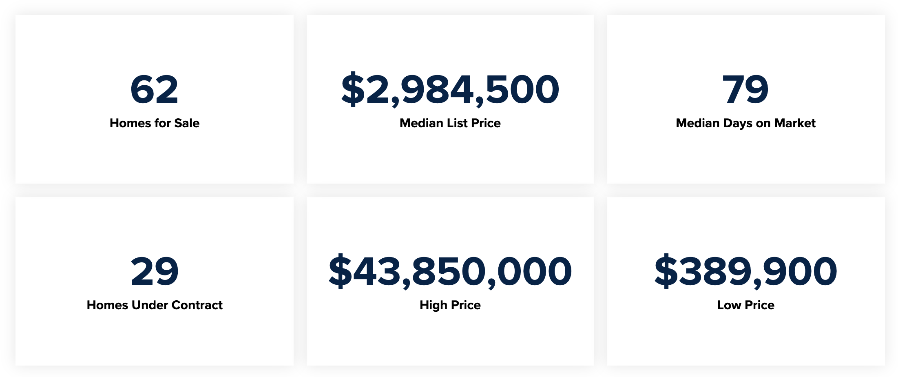Click the $2,984,500 median list price value
This screenshot has height=377, width=898.
tap(450, 89)
